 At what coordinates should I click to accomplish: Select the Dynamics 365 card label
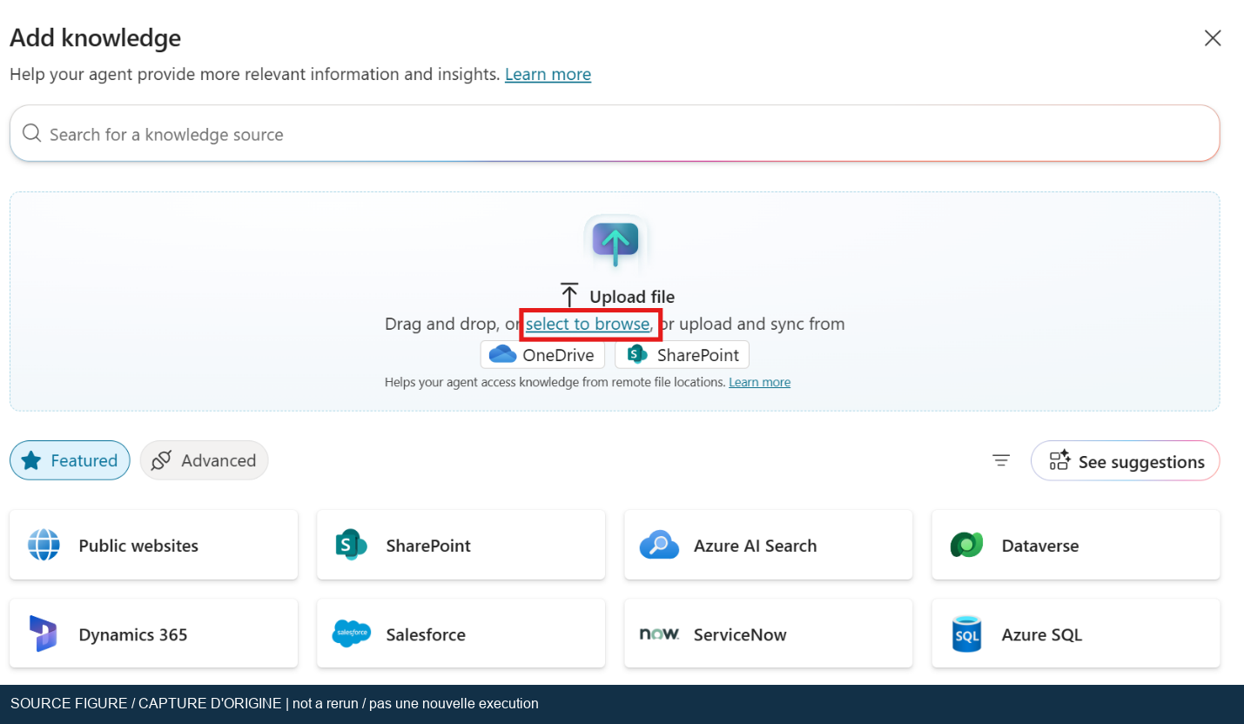133,634
